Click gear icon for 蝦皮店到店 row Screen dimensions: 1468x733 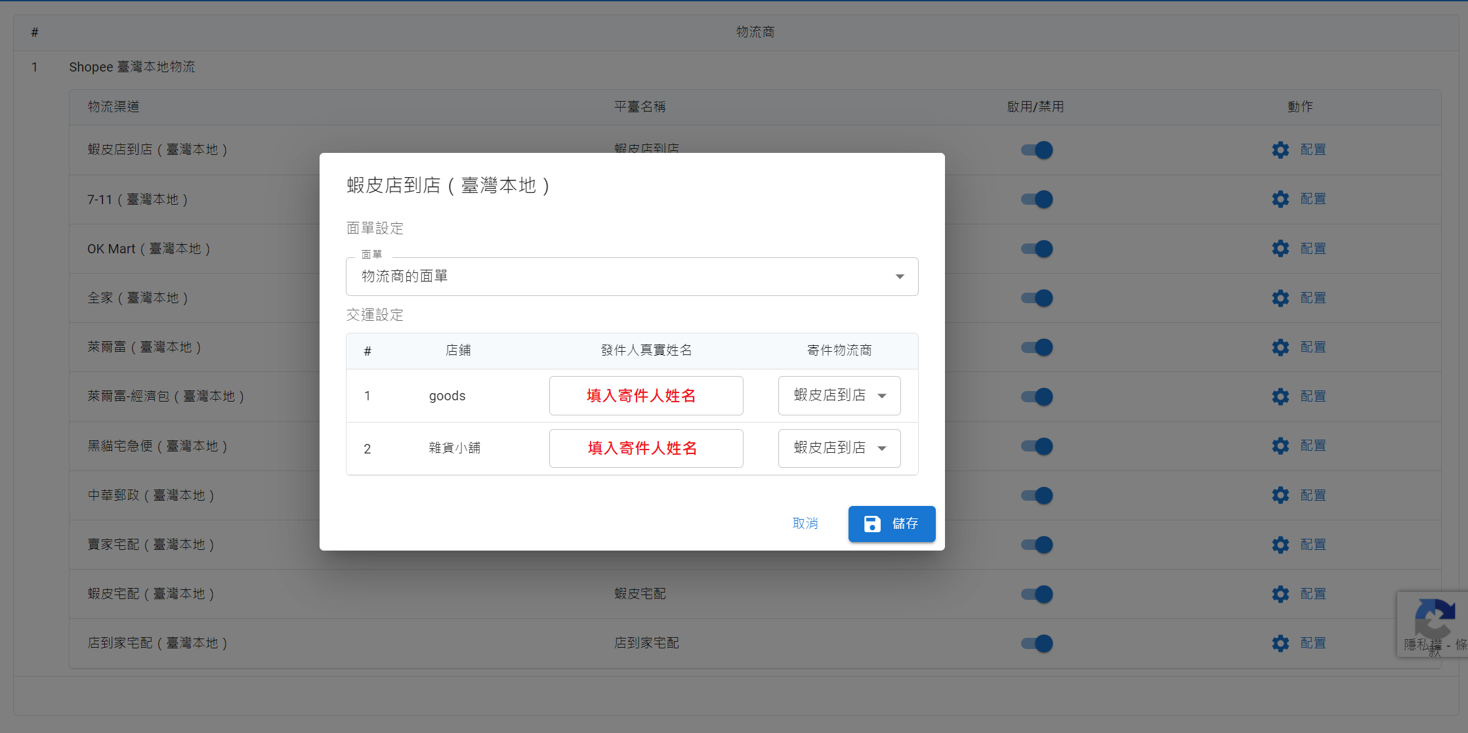pyautogui.click(x=1280, y=150)
